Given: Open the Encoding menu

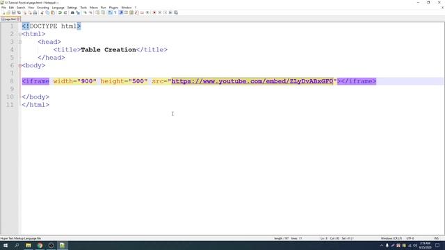Looking at the screenshot, I should click(43, 8).
